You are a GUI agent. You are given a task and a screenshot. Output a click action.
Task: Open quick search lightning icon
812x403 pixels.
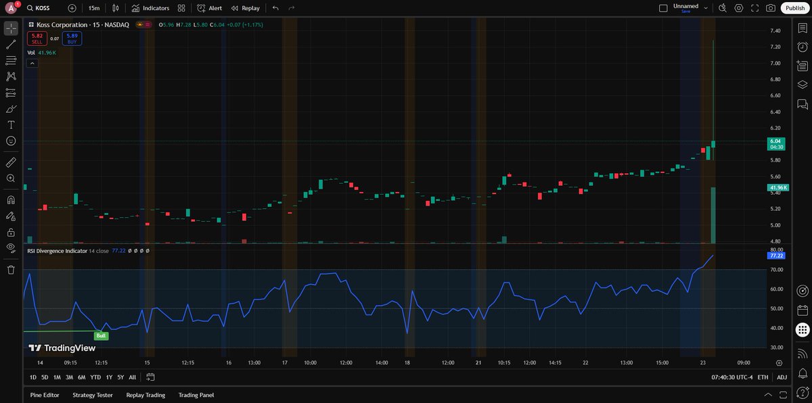click(723, 8)
